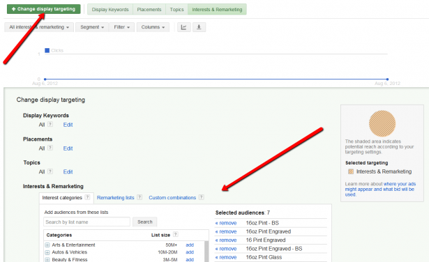429x262 pixels.
Task: Open where your ads might appear link
Action: [x=379, y=190]
